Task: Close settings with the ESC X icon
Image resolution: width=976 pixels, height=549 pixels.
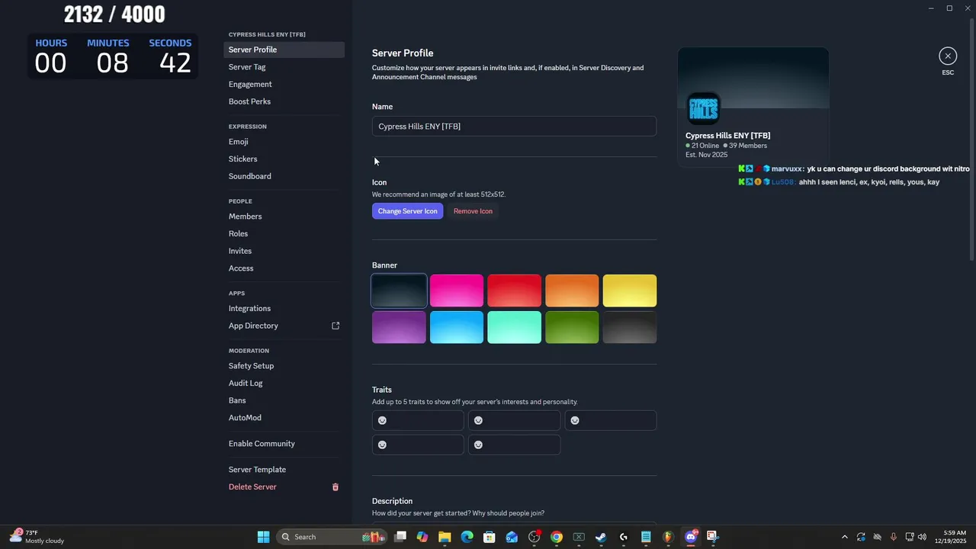Action: coord(948,56)
